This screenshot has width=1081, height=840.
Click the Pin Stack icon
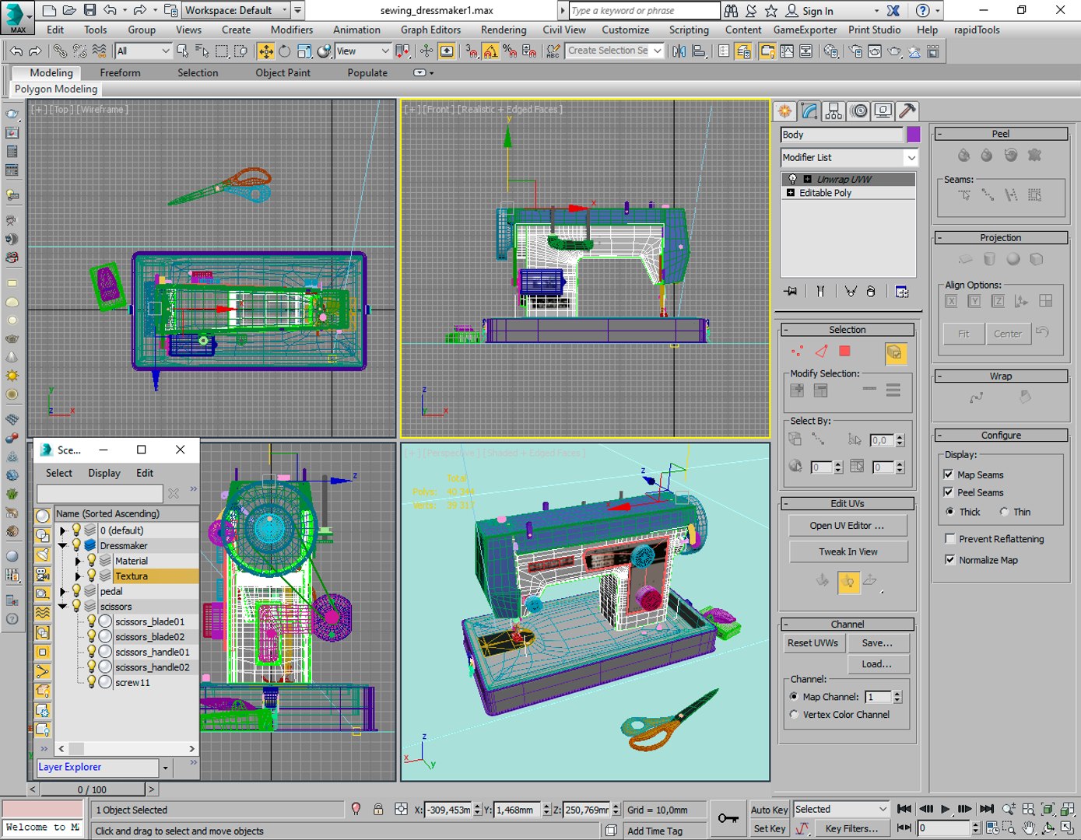[791, 291]
